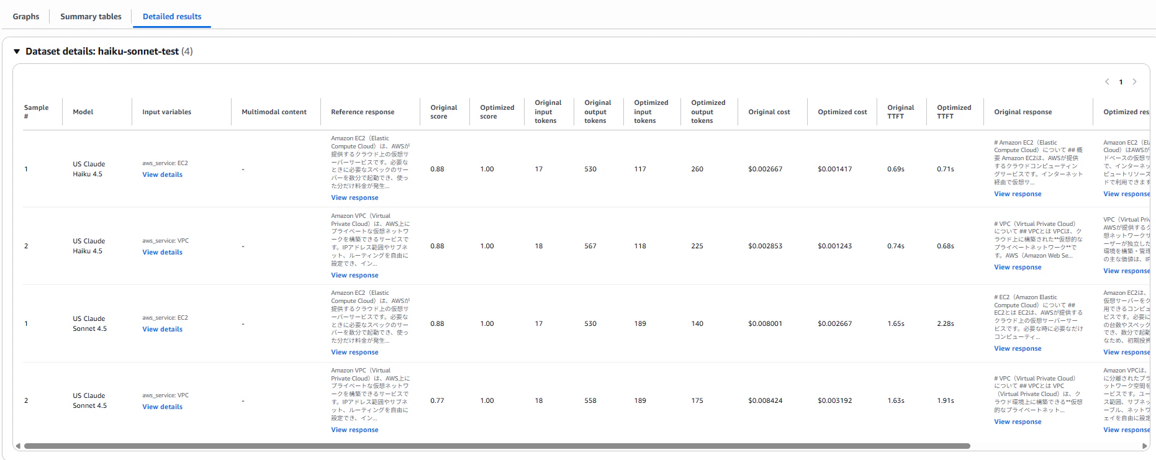The image size is (1156, 460).
Task: Click the Input variables column header
Action: click(x=166, y=112)
